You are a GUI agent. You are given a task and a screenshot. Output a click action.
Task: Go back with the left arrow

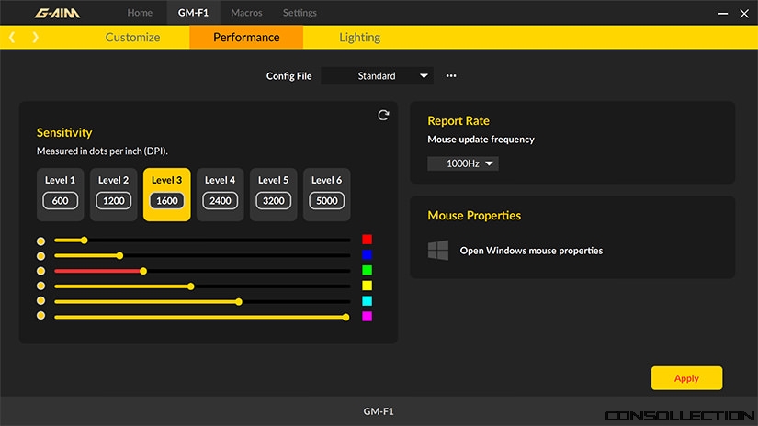(12, 38)
